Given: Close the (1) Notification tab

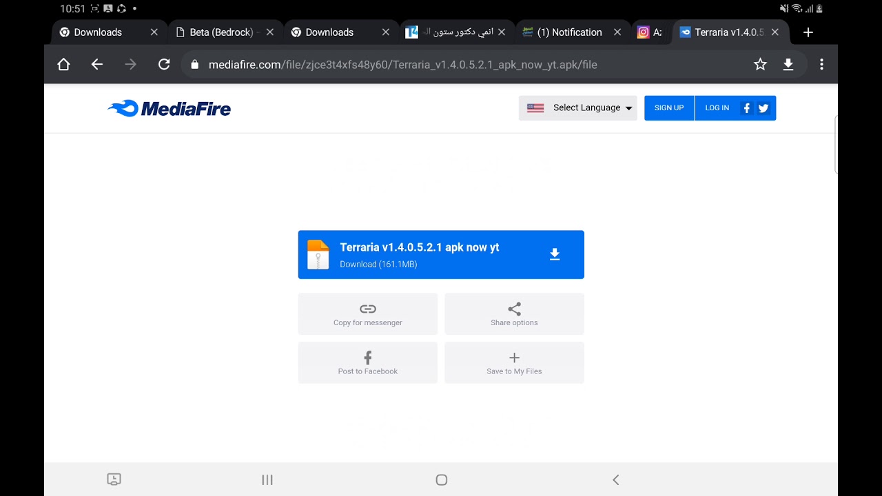Looking at the screenshot, I should point(617,32).
